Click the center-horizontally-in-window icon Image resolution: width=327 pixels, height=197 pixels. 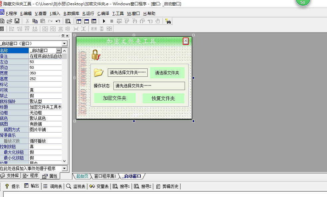tap(45, 29)
